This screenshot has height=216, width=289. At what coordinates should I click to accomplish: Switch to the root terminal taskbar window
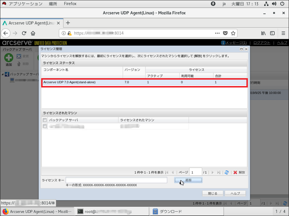pos(112,211)
